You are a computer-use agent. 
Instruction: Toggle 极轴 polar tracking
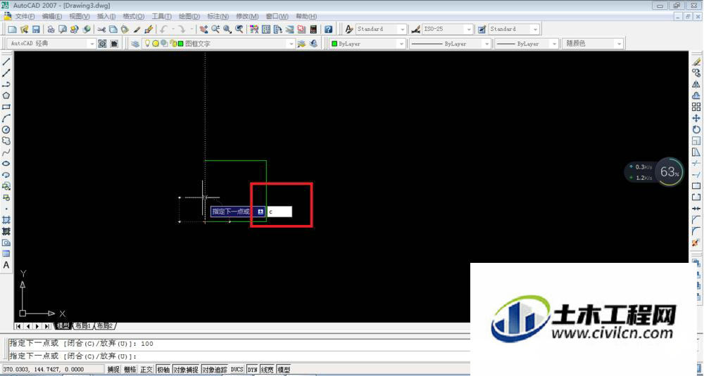pyautogui.click(x=163, y=370)
